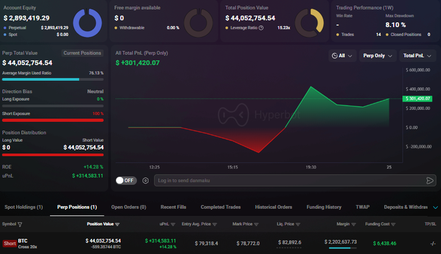The width and height of the screenshot is (441, 254).
Task: Click the Liq. Price value $82,892.6
Action: pyautogui.click(x=289, y=242)
